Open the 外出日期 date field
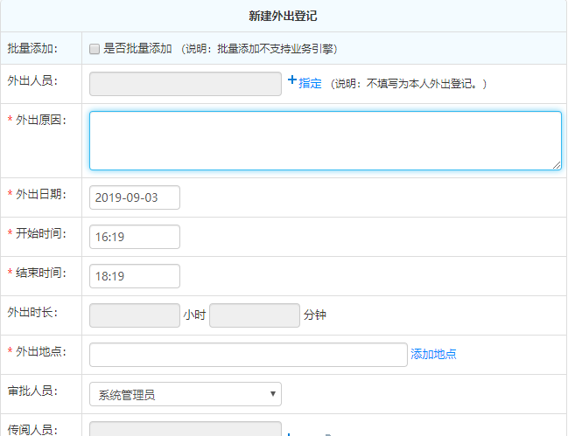The height and width of the screenshot is (436, 568). click(x=135, y=197)
